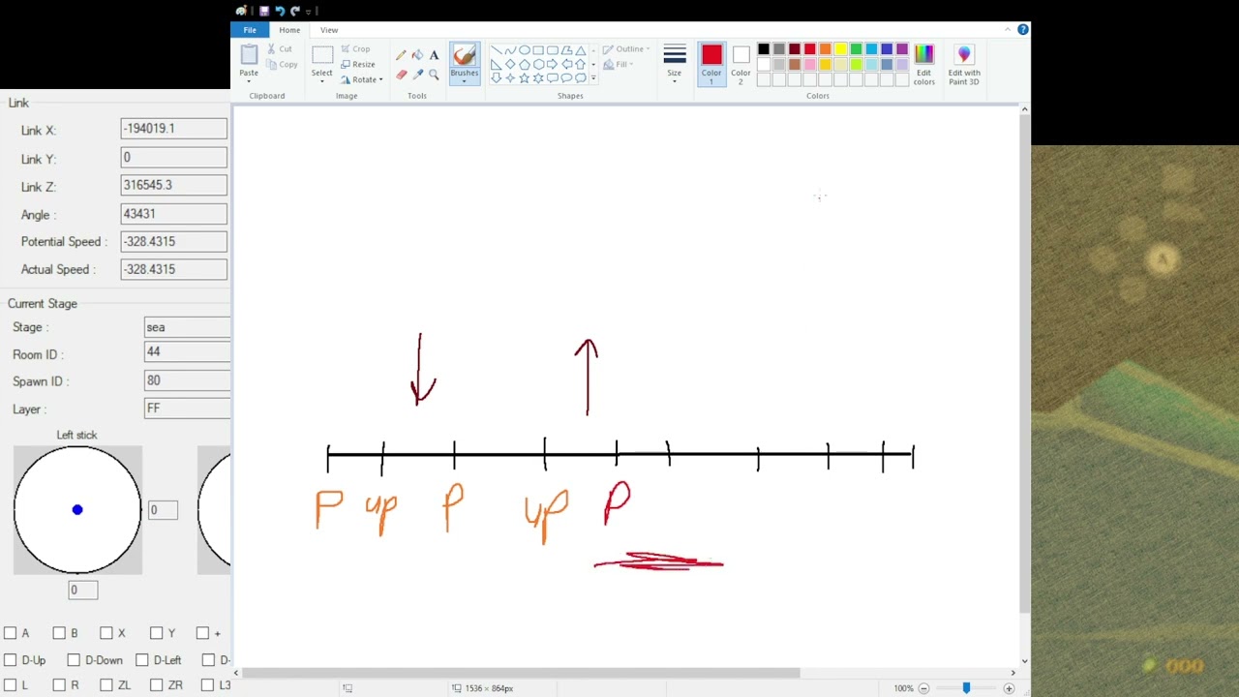The height and width of the screenshot is (697, 1239).
Task: Click the Cut scissors command
Action: coord(280,48)
